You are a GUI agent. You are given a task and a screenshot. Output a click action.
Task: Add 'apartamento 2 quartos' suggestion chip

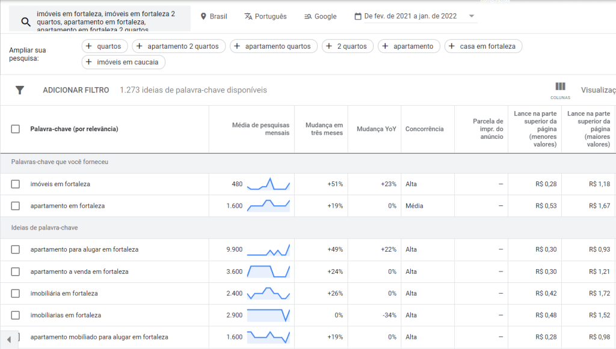(179, 46)
